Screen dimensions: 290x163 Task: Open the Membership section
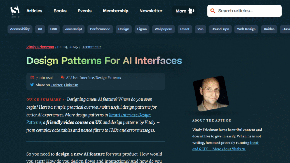click(116, 11)
